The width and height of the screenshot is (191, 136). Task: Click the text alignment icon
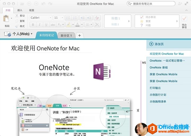click(x=88, y=25)
